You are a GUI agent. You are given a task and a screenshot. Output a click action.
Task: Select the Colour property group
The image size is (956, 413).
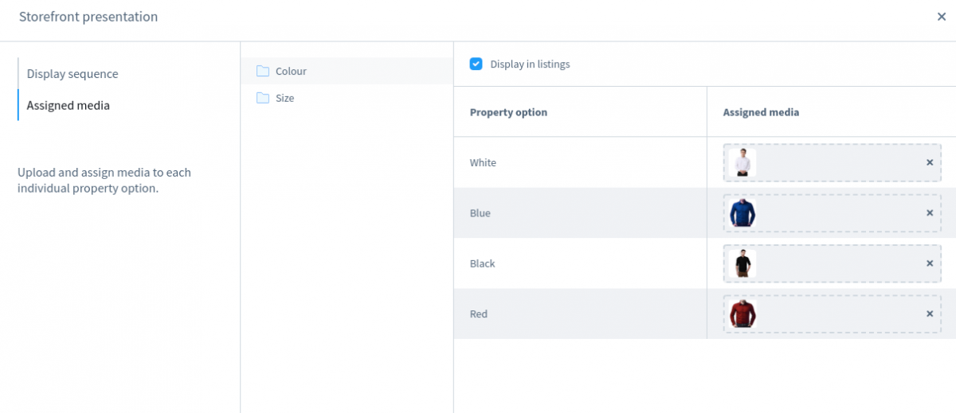point(291,71)
